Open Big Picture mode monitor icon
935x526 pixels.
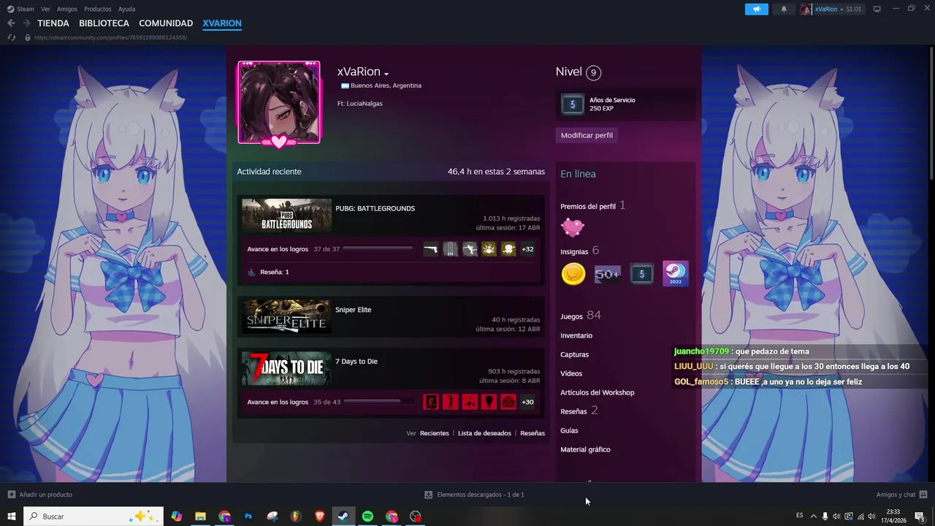coord(877,9)
